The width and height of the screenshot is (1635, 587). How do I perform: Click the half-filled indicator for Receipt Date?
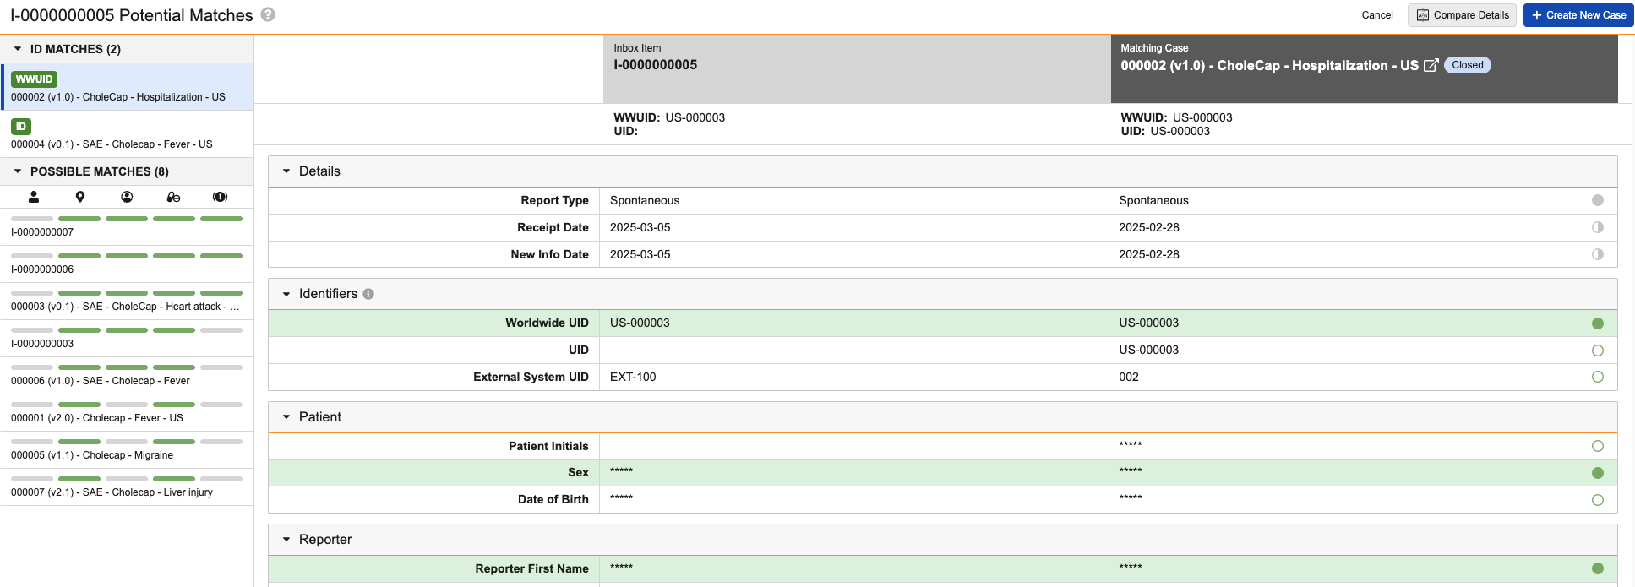pos(1597,227)
